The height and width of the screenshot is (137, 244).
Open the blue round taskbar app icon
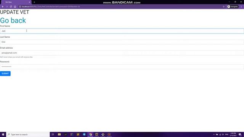pos(84,134)
